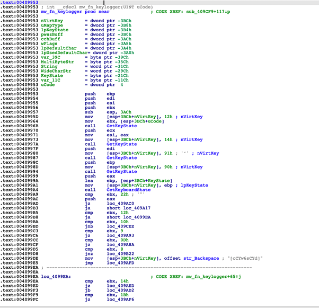Select the push esi instruction
Viewport: 319px width, 308px height.
click(x=100, y=103)
